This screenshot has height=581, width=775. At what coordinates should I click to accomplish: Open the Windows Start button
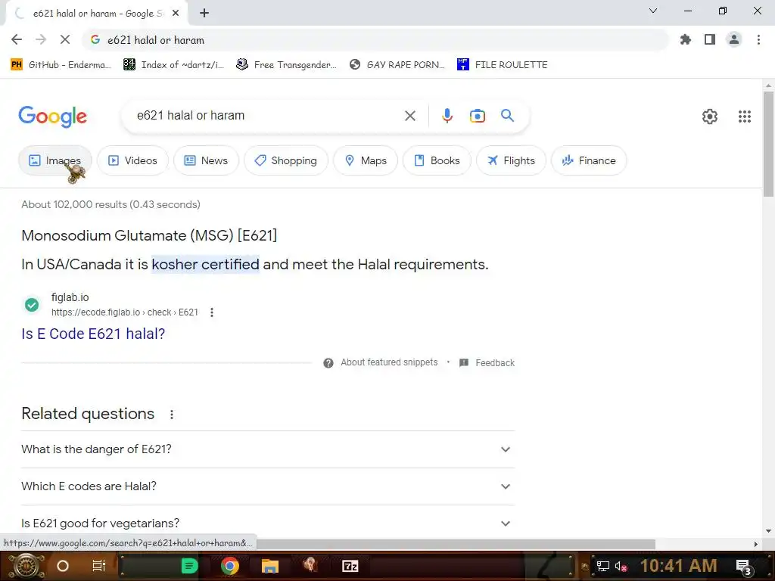(25, 566)
